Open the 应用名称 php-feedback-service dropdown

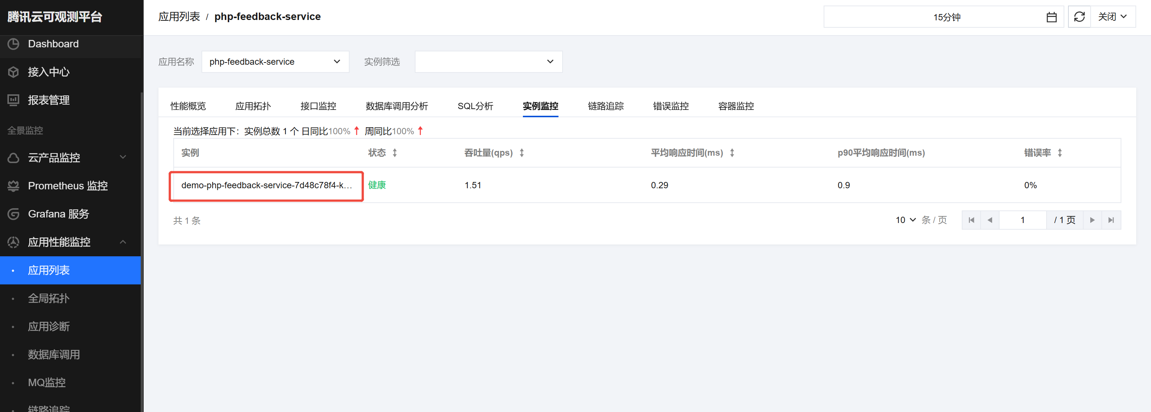[x=275, y=62]
